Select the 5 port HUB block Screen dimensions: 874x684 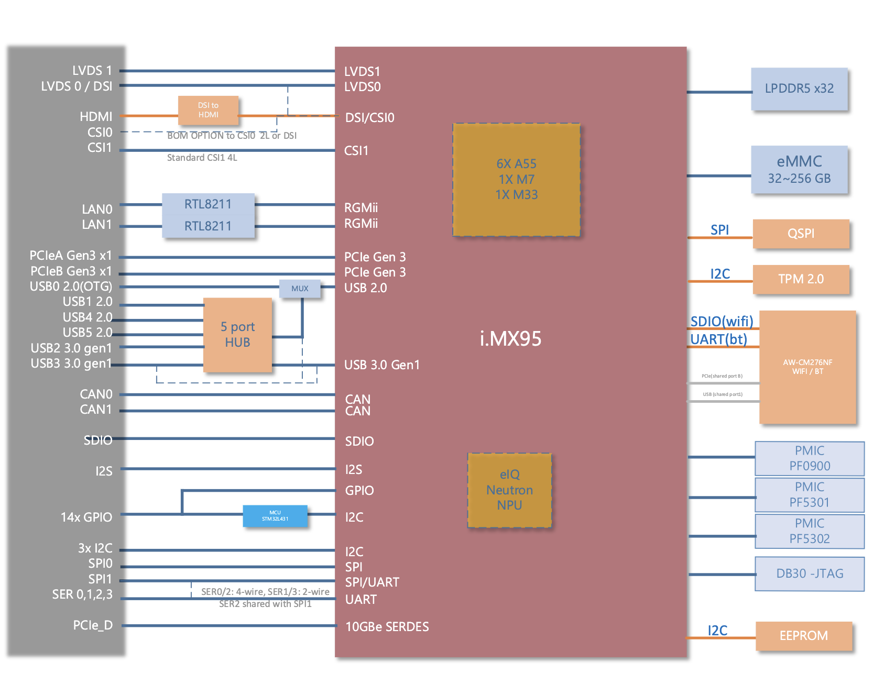[x=237, y=335]
